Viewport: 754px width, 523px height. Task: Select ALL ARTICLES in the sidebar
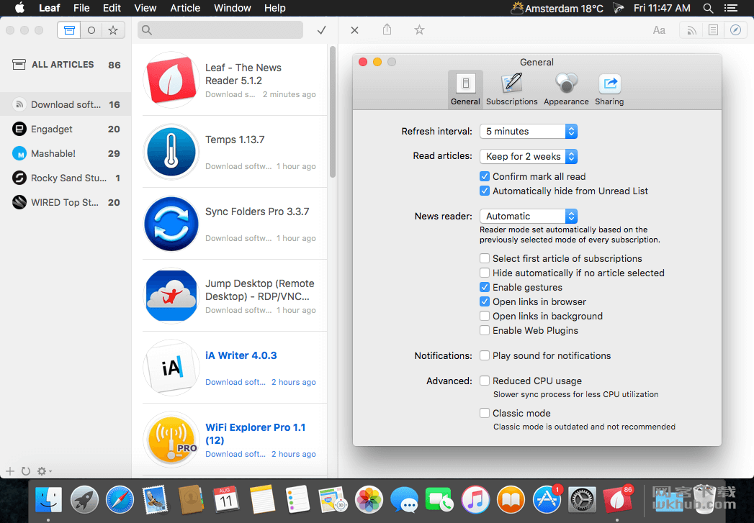coord(66,65)
